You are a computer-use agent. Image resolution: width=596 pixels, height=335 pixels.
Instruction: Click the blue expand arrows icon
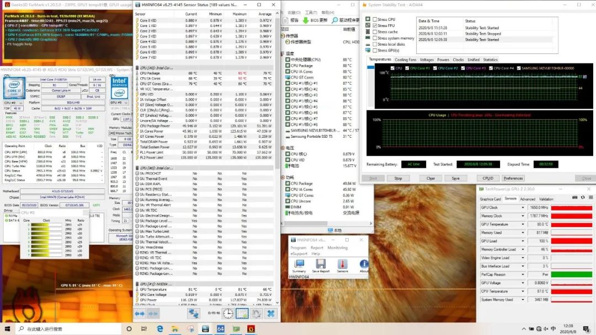coord(140,314)
